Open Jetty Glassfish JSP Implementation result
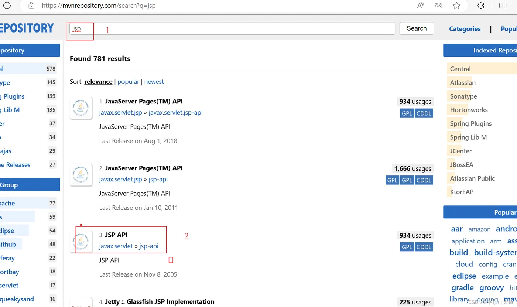517x307 pixels. tap(160, 302)
